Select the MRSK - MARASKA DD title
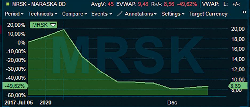Viewport: 250px width, 107px height. pos(39,4)
